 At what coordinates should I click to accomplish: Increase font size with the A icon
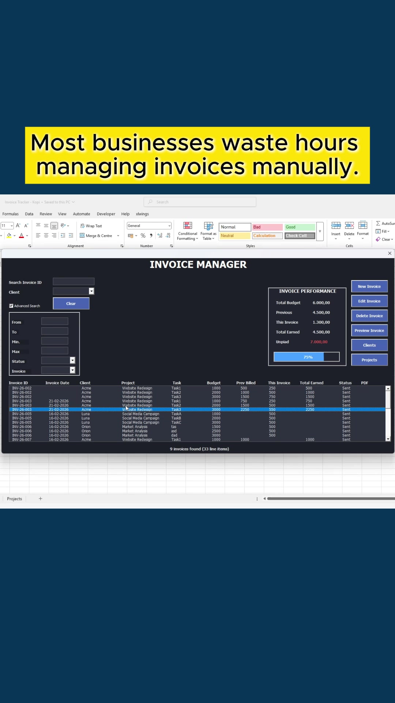18,226
